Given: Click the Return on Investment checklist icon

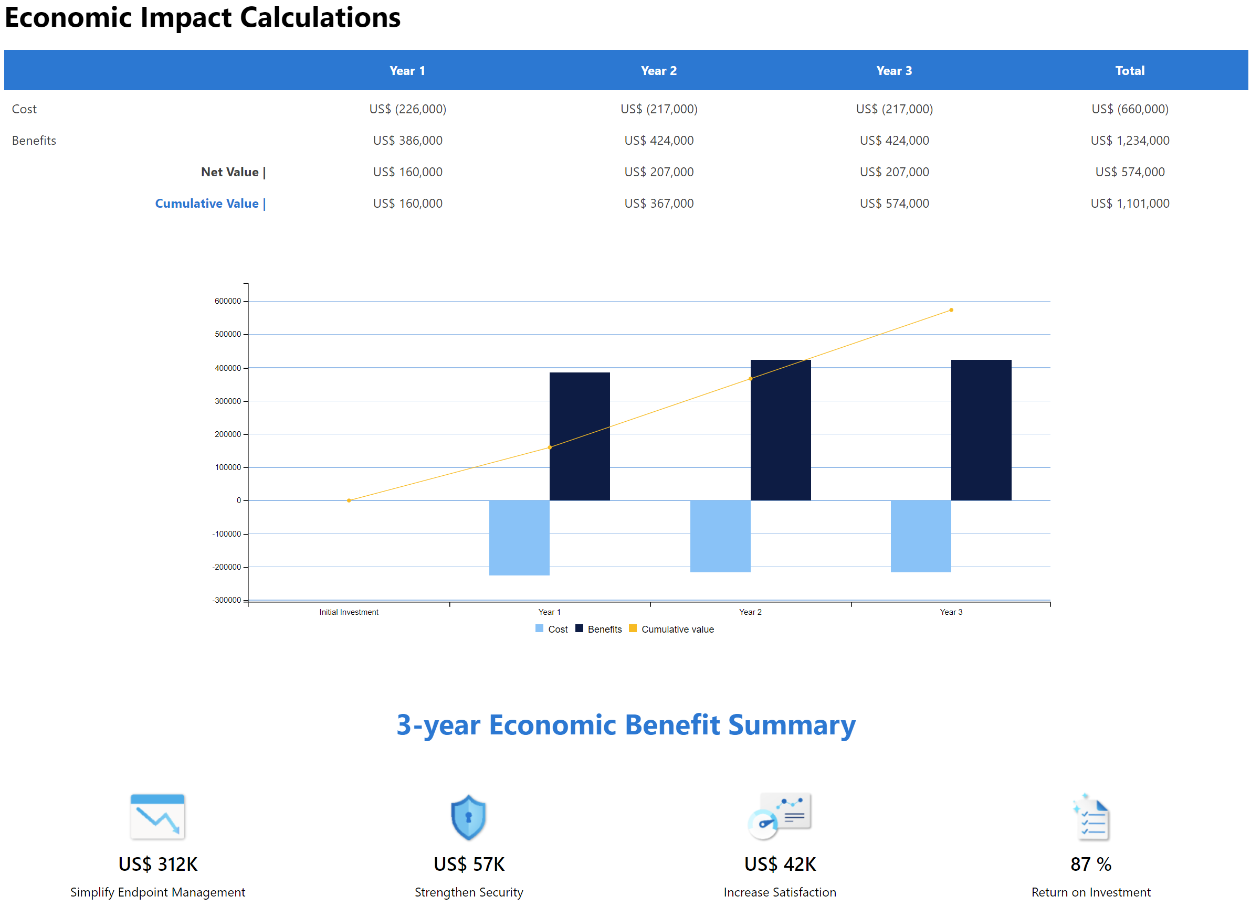Looking at the screenshot, I should pos(1091,817).
